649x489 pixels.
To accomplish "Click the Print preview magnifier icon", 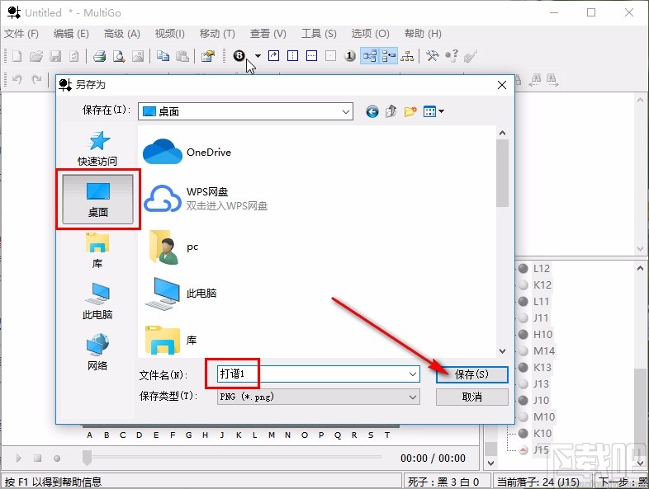I will (119, 56).
